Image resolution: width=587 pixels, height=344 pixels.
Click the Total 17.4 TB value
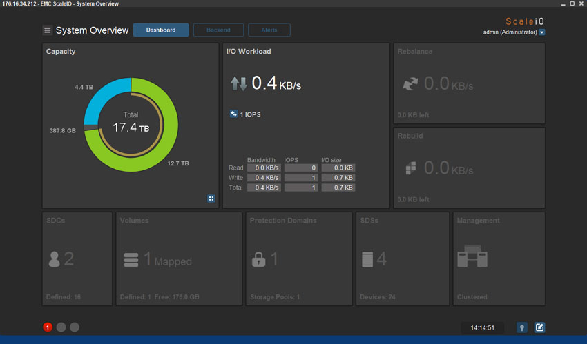point(131,128)
